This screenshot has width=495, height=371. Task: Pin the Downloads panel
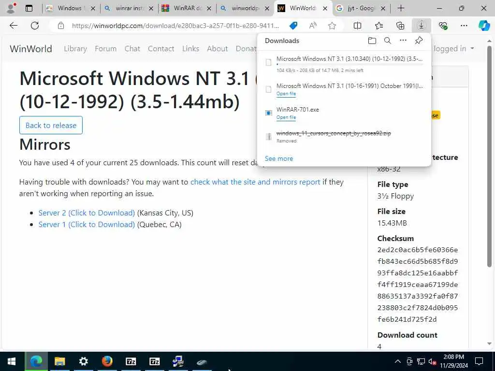click(x=419, y=41)
